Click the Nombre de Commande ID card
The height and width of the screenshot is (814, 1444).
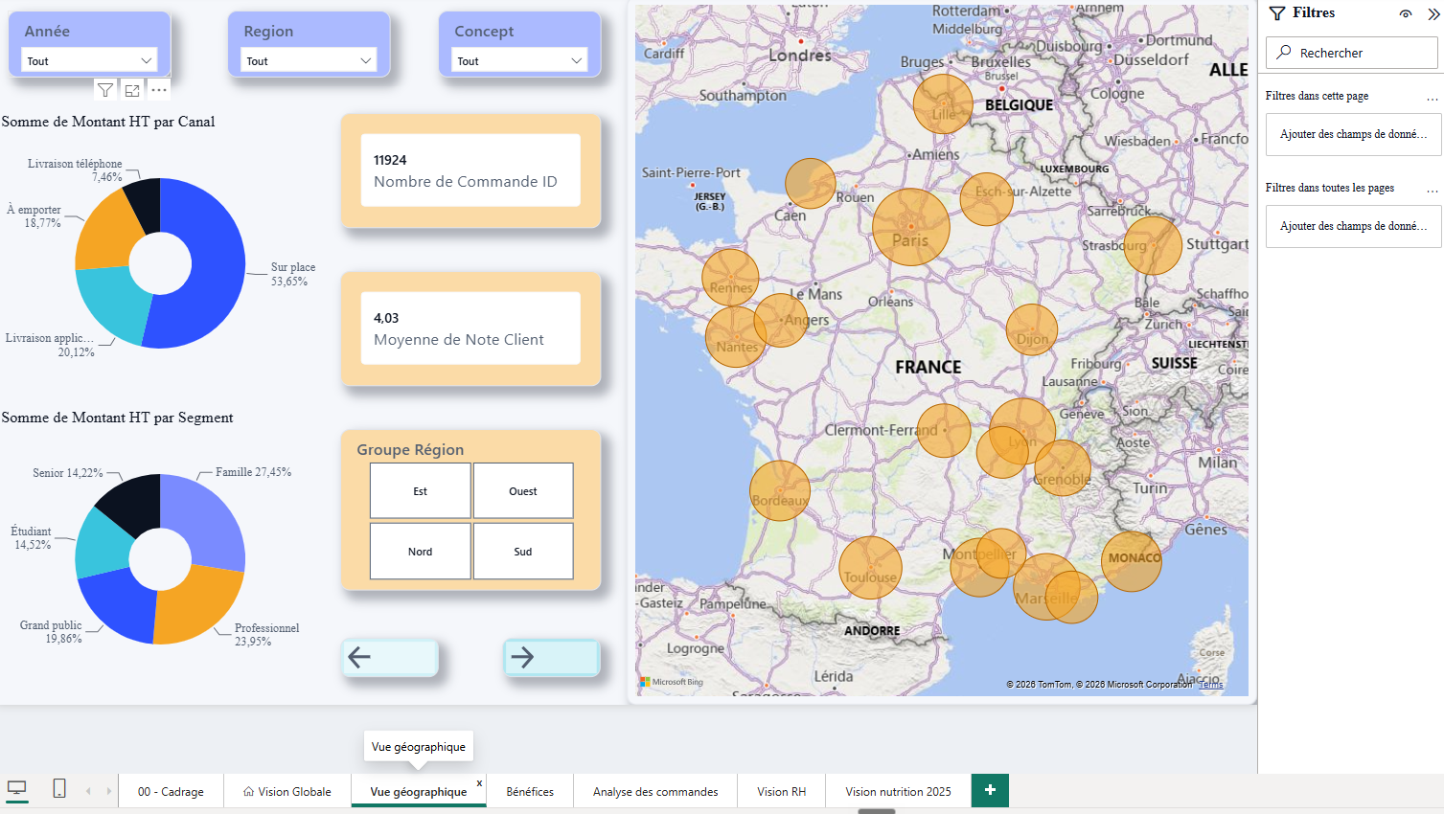[470, 170]
